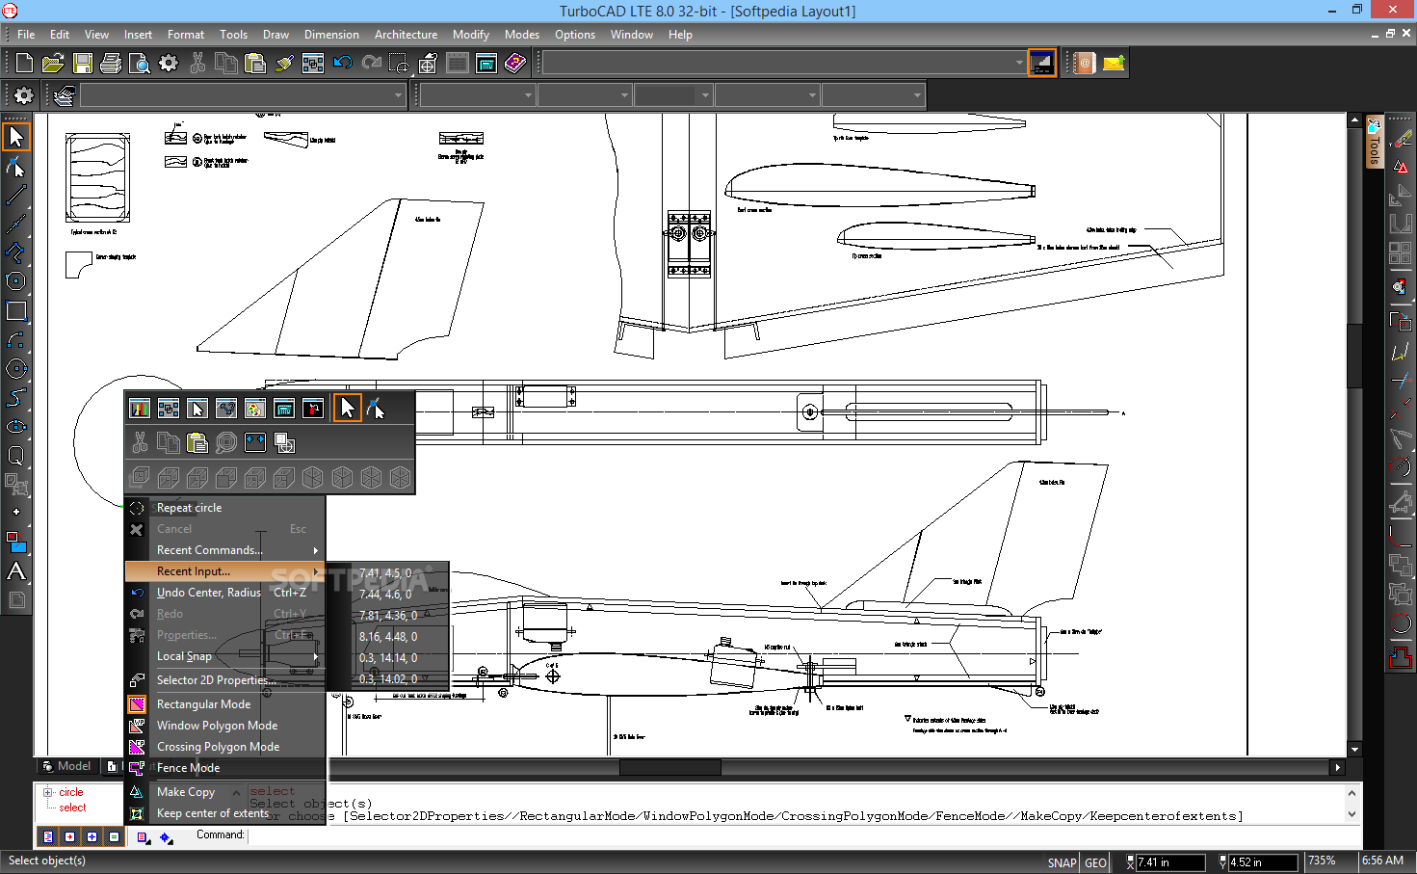Switch to the Model tab
The image size is (1417, 874).
point(67,766)
